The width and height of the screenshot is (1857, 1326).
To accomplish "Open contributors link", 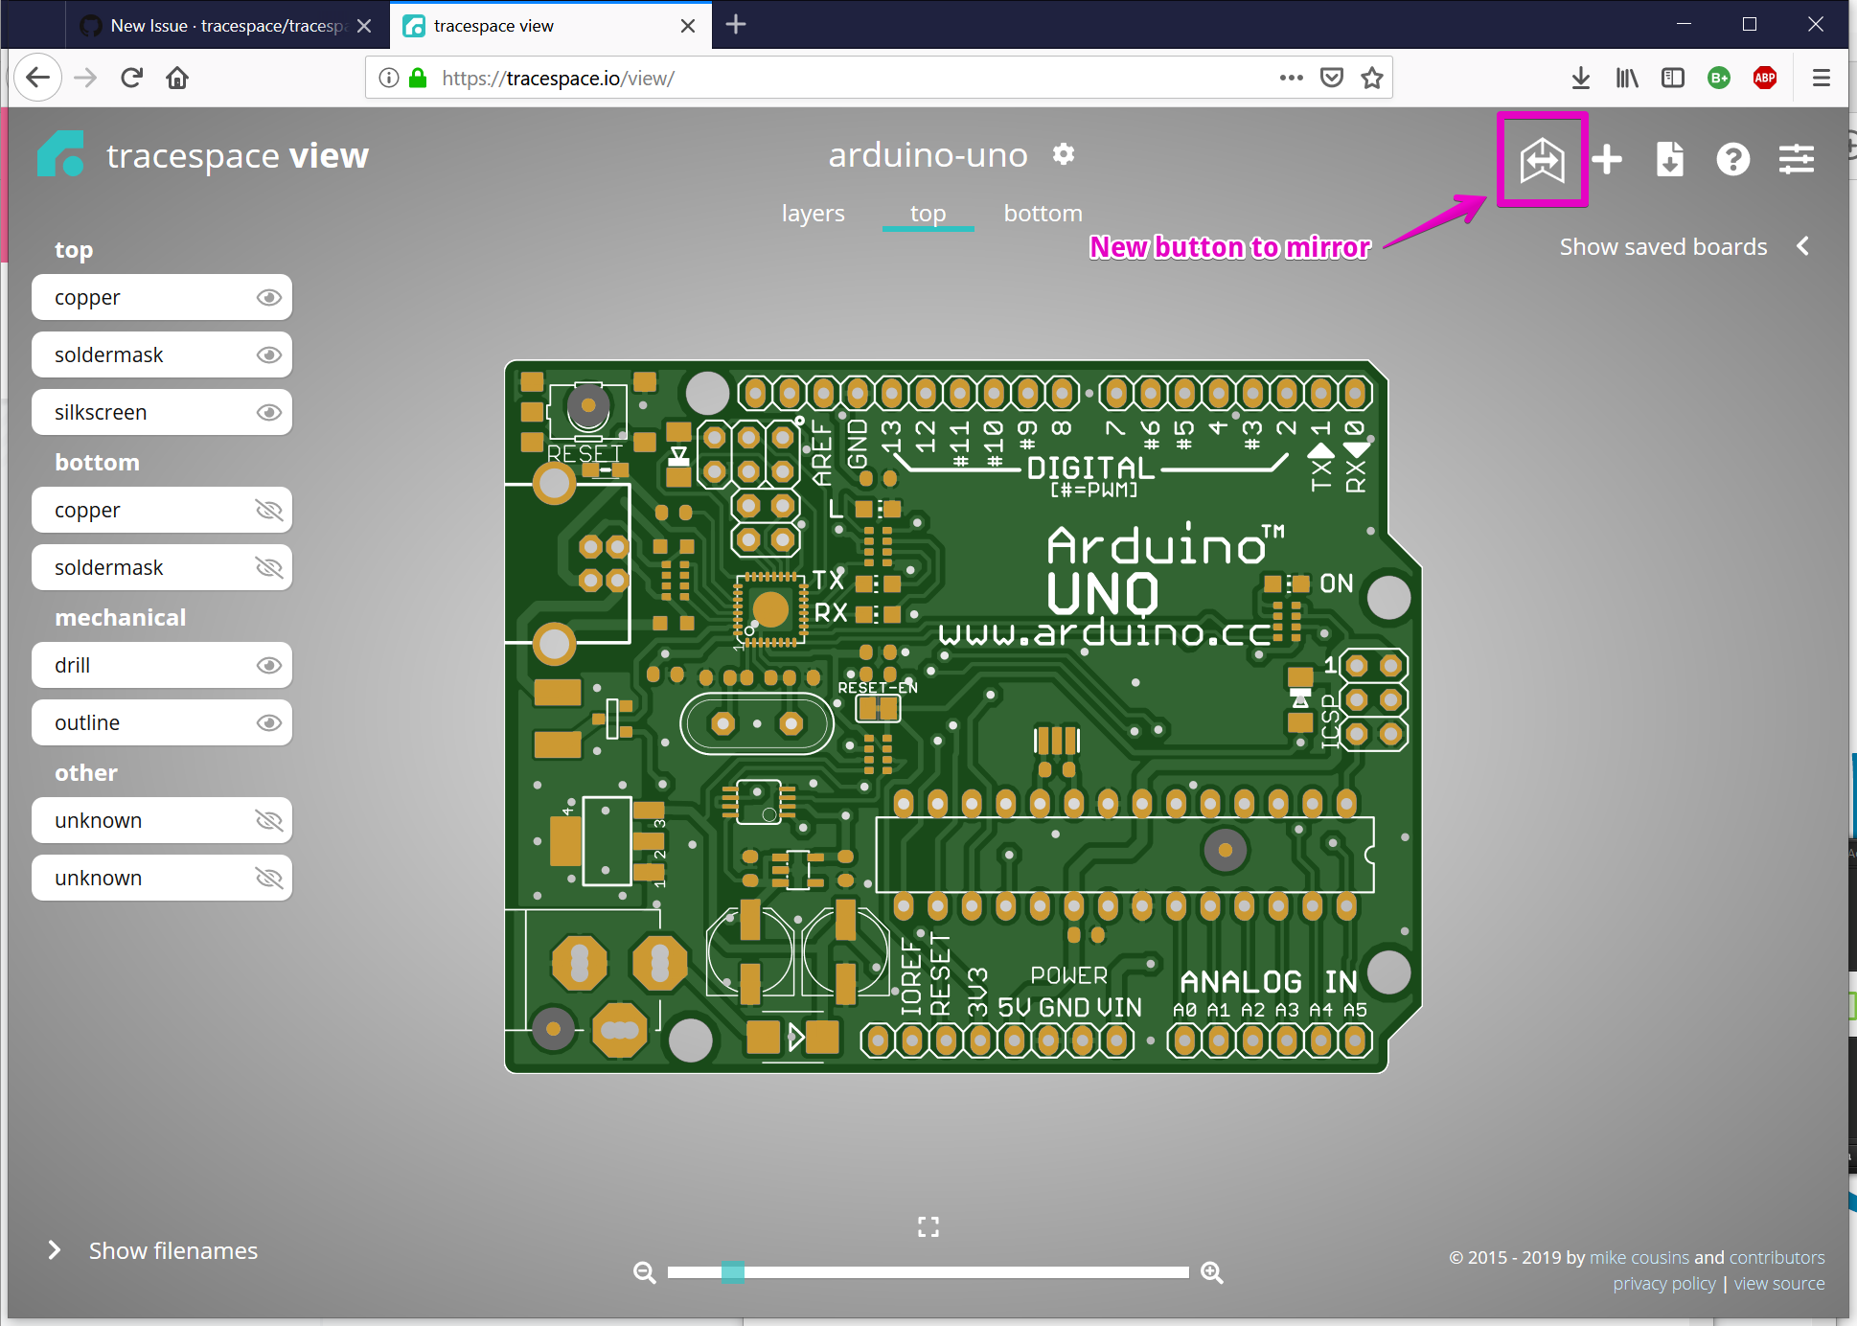I will coord(1777,1257).
